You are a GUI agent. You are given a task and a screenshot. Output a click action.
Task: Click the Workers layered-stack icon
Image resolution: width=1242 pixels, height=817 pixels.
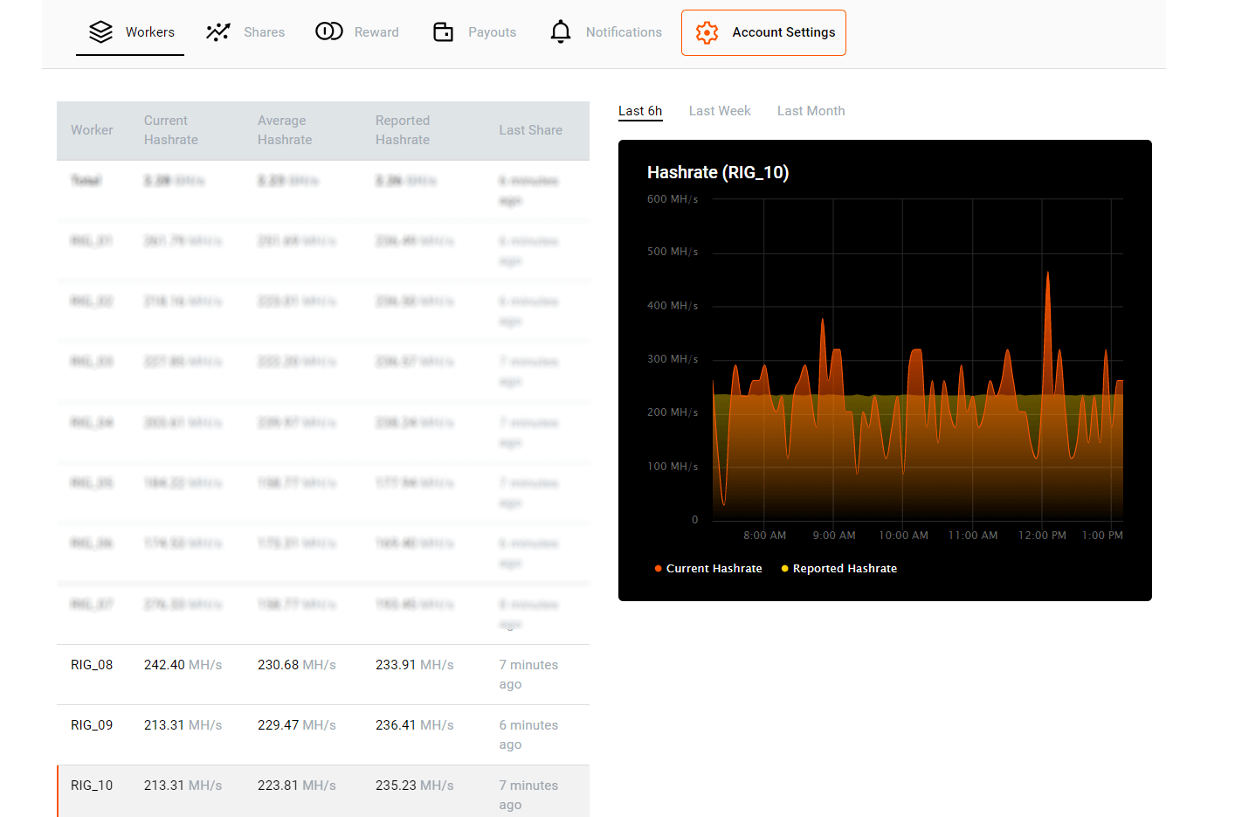click(x=100, y=31)
